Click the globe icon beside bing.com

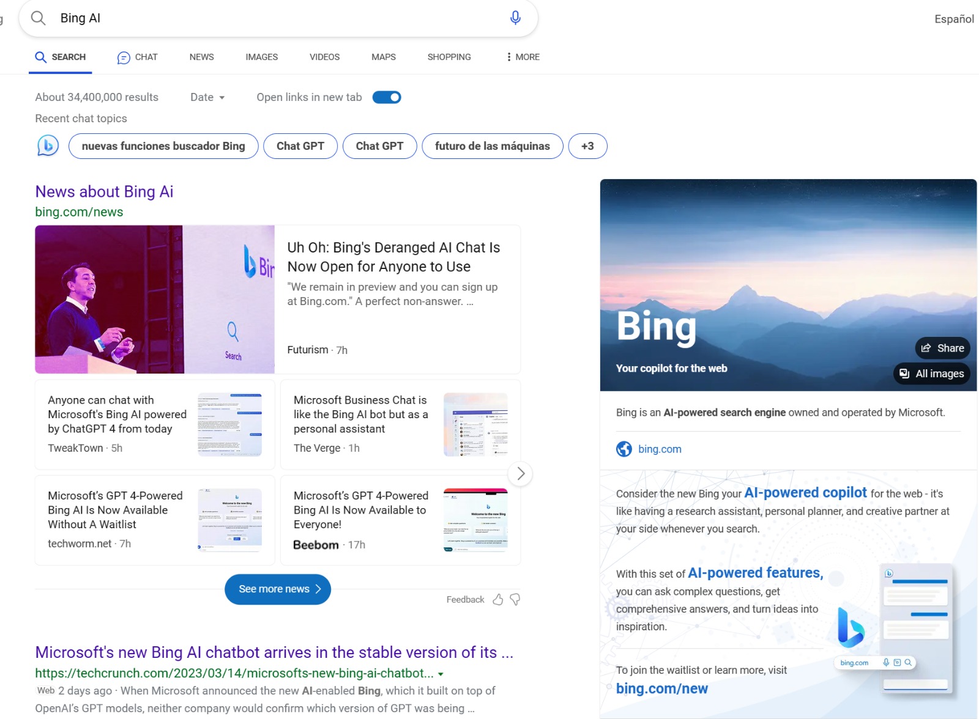(x=624, y=449)
